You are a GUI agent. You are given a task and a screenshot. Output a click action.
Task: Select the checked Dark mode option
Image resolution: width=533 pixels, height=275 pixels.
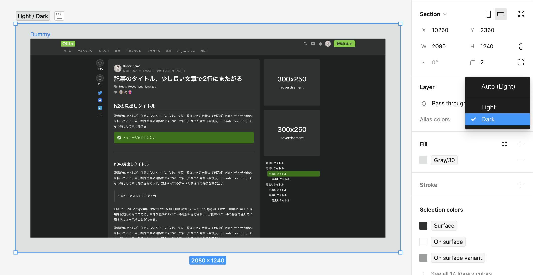488,119
